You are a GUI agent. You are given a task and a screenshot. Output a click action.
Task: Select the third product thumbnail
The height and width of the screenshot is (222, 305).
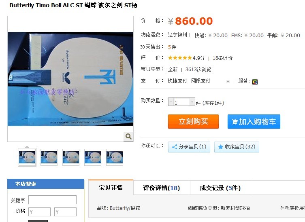click(71, 157)
